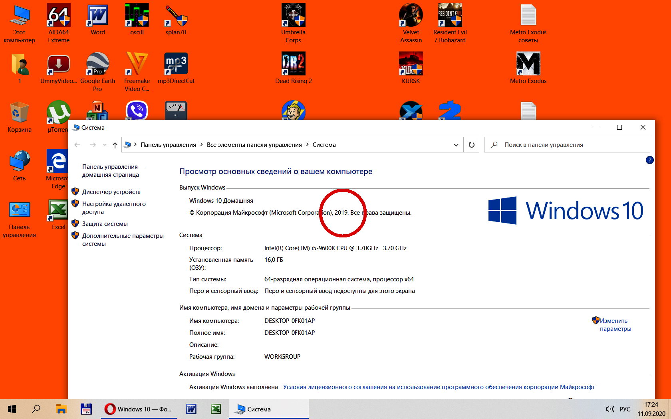Click the Система breadcrumb item
Screen dimensions: 671x419
click(324, 145)
